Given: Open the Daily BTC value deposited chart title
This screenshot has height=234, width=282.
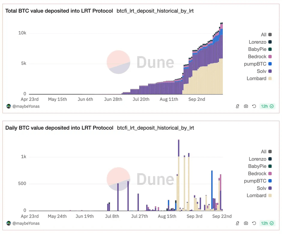Looking at the screenshot, I should tap(59, 128).
